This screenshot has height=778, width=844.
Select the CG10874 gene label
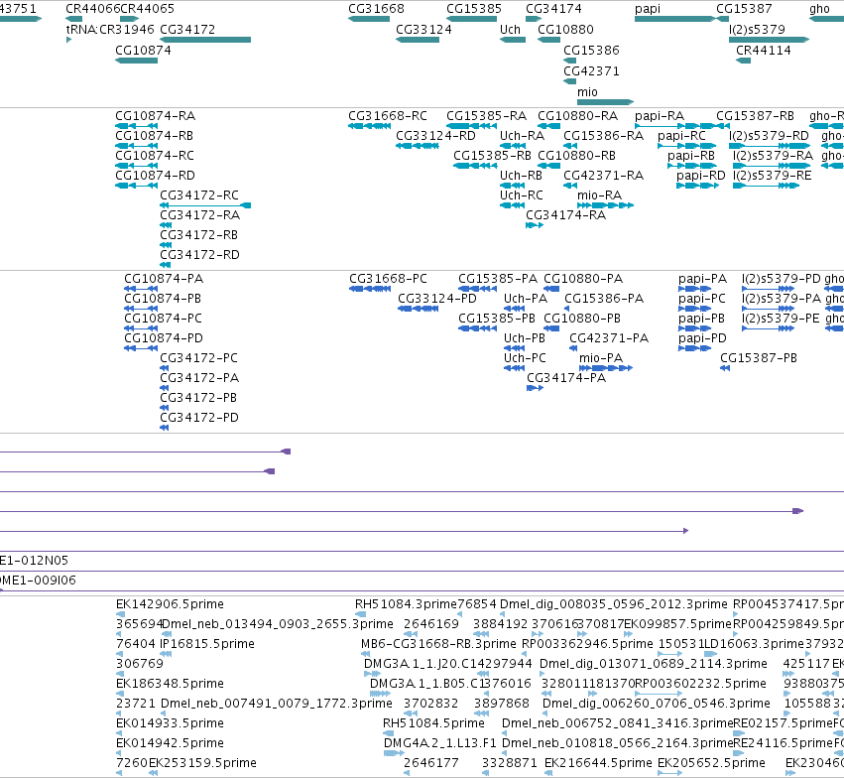tap(143, 51)
